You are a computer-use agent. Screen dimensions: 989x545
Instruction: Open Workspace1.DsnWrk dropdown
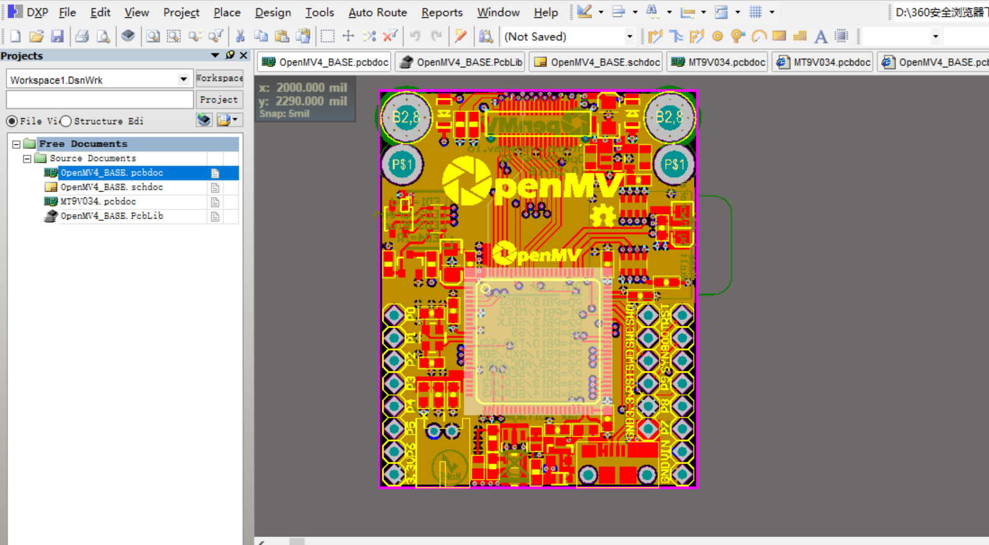point(183,79)
